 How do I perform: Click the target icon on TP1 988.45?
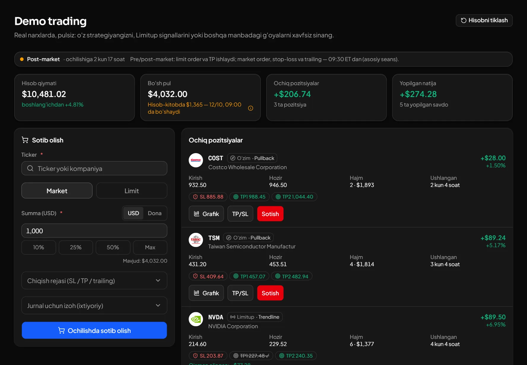[236, 197]
